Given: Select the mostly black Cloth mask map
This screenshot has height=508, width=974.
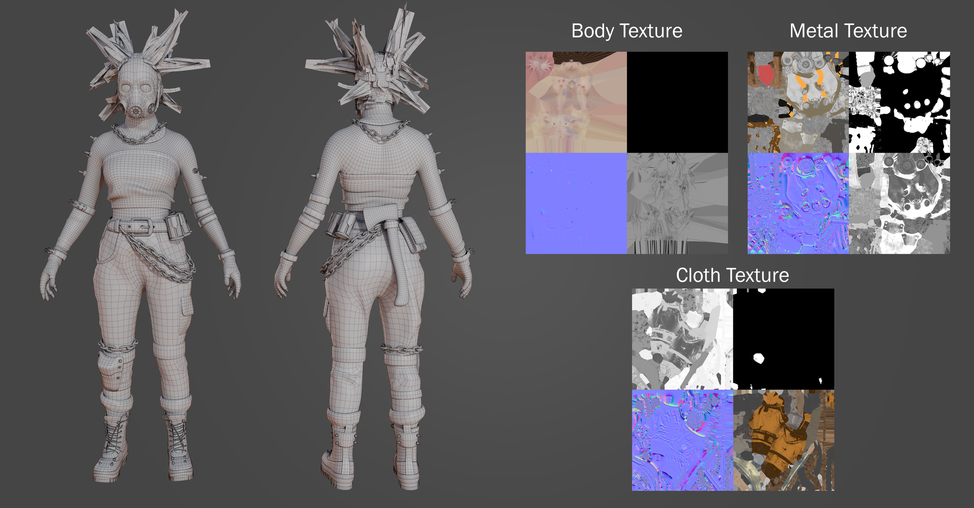Looking at the screenshot, I should click(x=783, y=339).
